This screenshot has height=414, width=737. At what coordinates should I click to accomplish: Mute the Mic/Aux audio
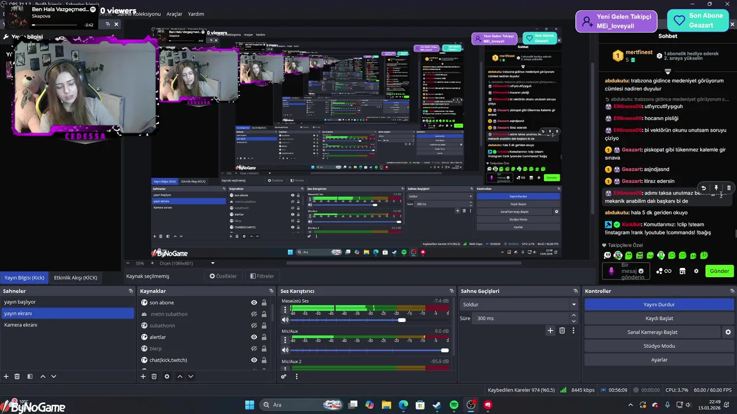pos(285,350)
